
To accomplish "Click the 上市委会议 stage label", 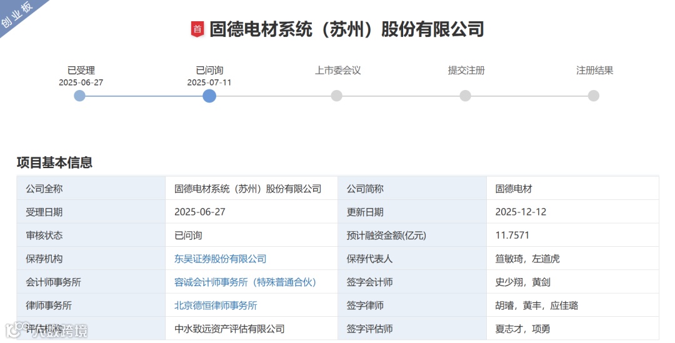I will (x=337, y=70).
